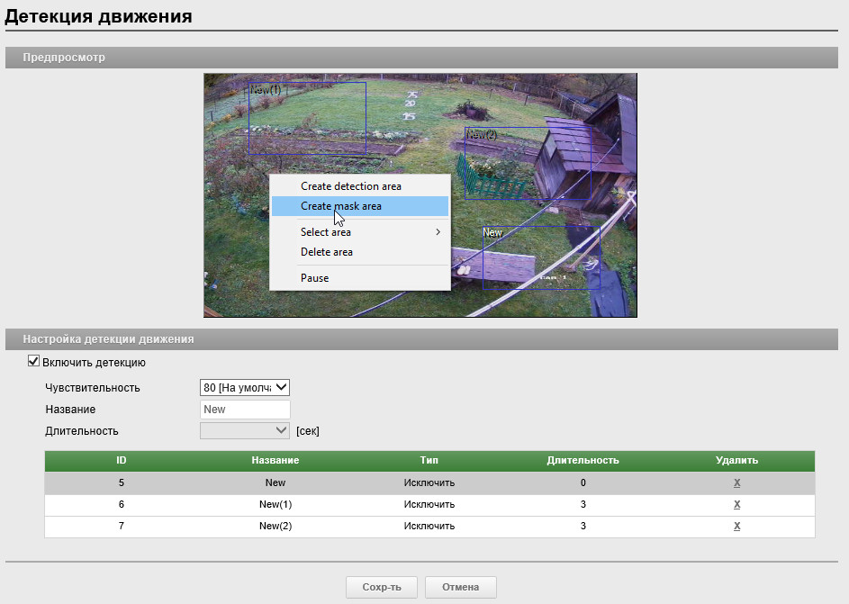Open the Select area submenu
Screen dimensions: 849x604
click(359, 232)
